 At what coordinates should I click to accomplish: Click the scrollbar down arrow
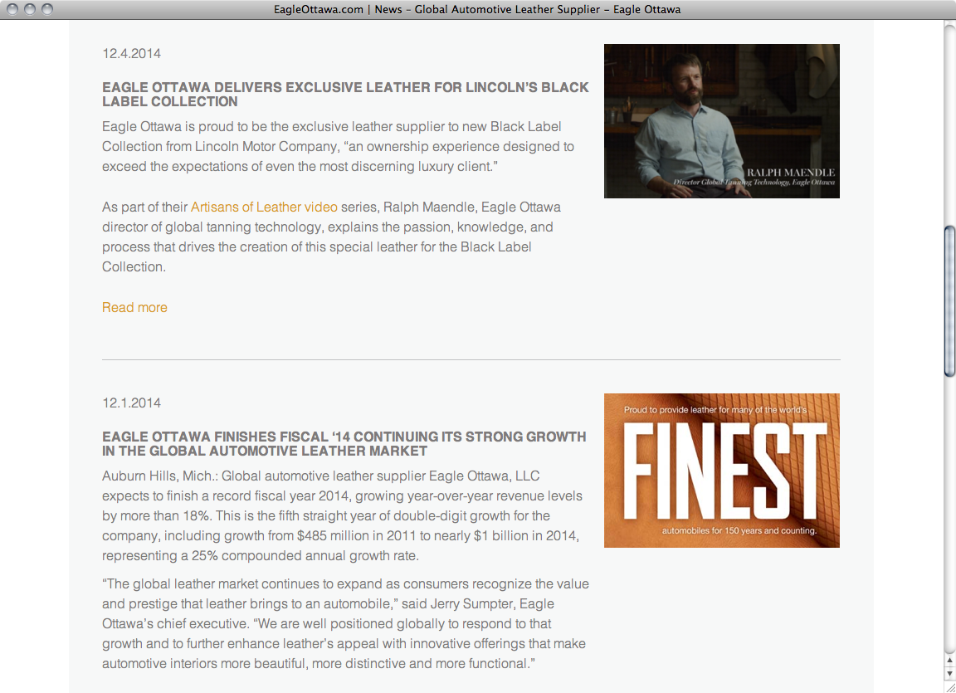pos(949,673)
